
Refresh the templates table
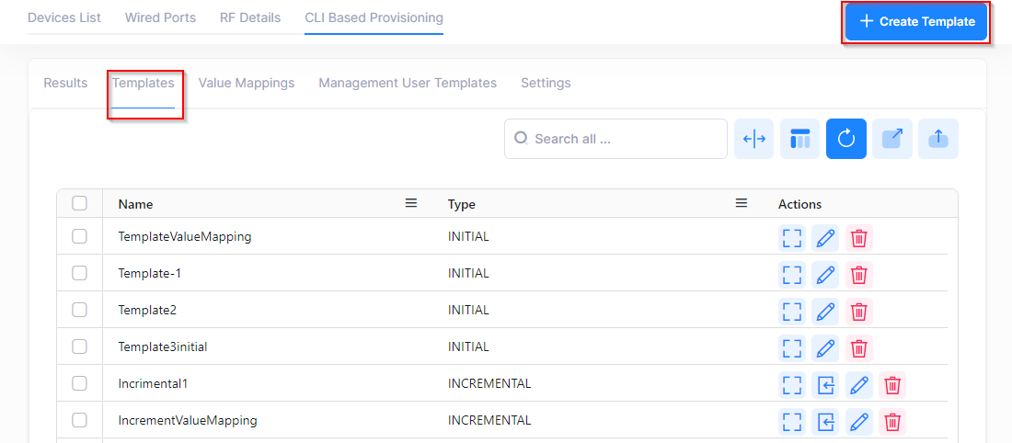[846, 139]
